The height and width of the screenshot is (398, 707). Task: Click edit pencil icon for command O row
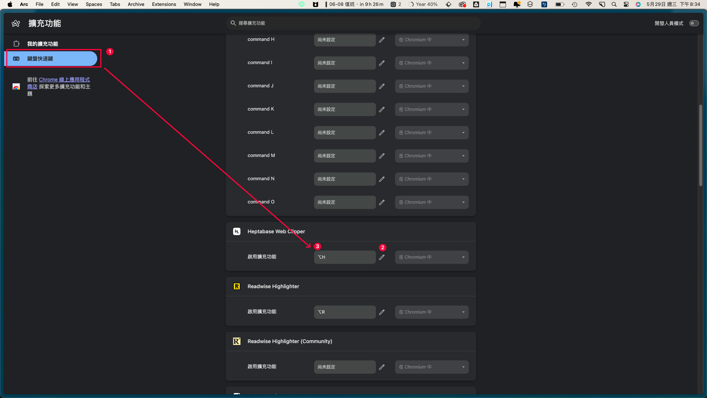click(x=382, y=202)
